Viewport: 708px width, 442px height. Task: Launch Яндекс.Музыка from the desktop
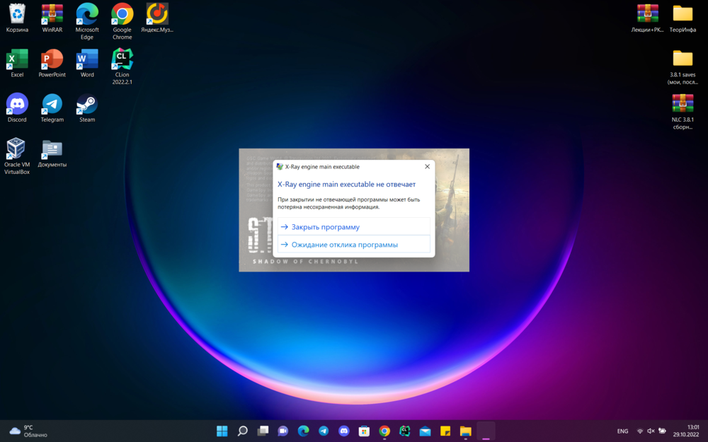(156, 16)
